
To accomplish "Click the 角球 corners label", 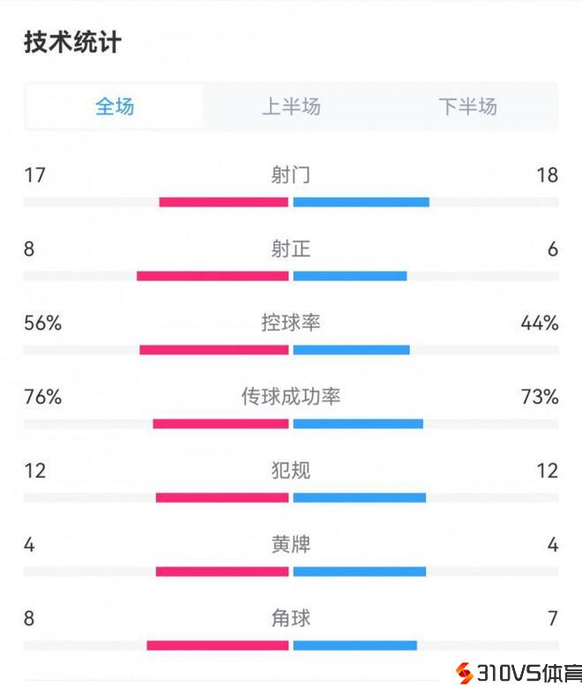I will pos(291,618).
